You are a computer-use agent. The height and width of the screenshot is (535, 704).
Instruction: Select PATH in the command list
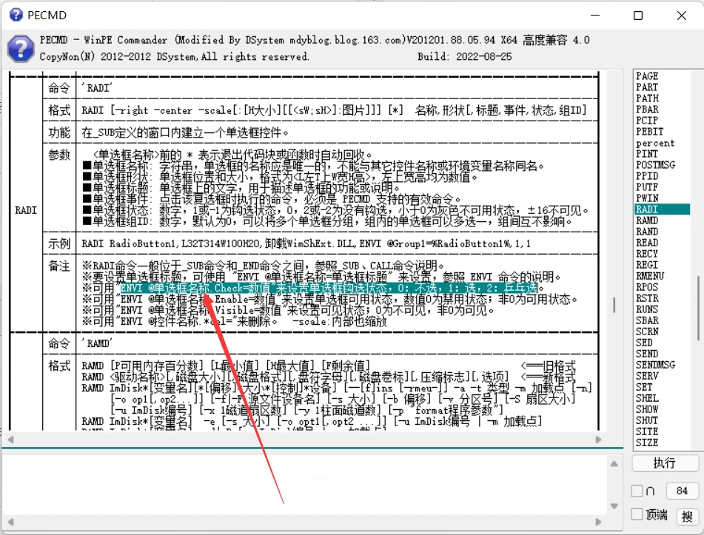(x=647, y=98)
